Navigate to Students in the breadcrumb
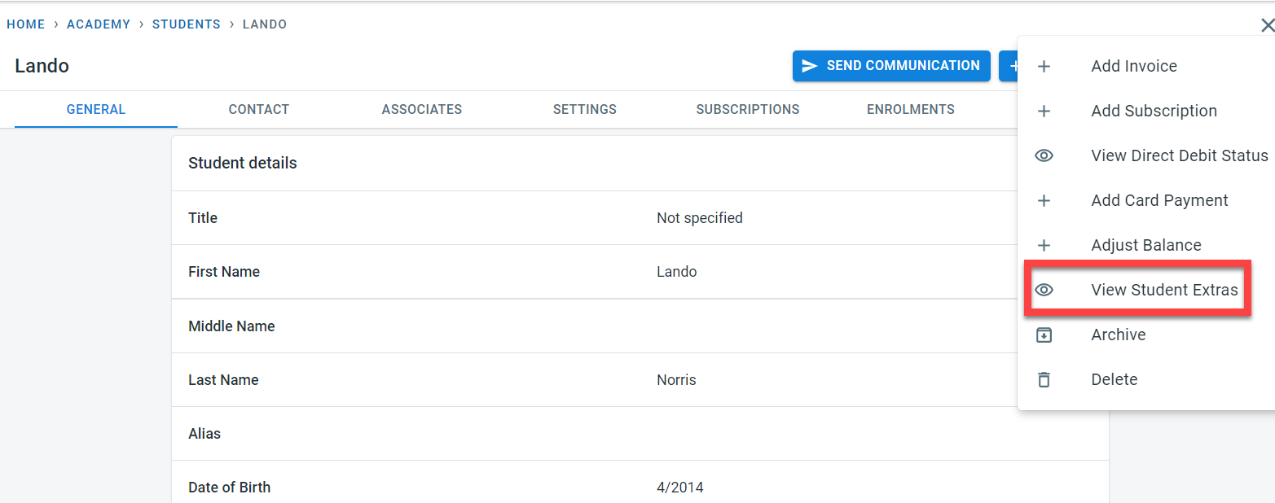This screenshot has height=503, width=1275. (186, 24)
